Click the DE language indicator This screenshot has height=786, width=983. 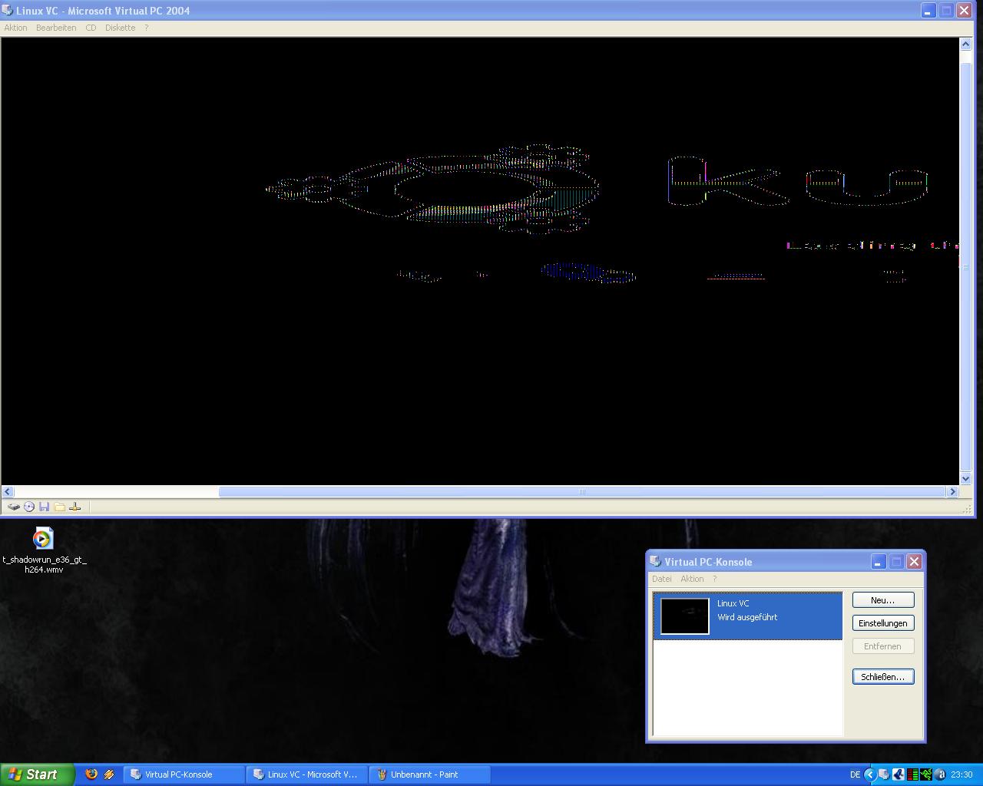pos(855,774)
